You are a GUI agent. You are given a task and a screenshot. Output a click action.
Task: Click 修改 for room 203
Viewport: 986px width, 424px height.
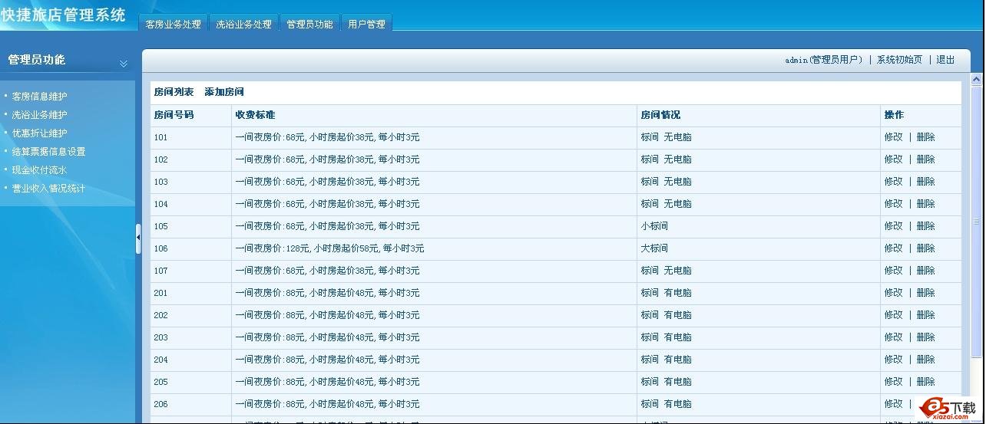[x=893, y=337]
